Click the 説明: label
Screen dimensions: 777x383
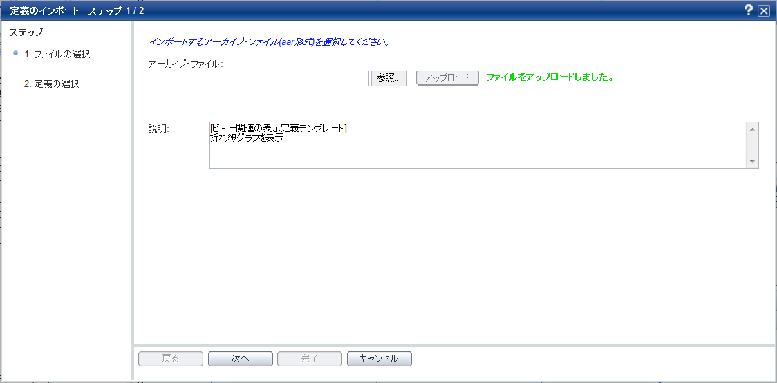point(159,129)
